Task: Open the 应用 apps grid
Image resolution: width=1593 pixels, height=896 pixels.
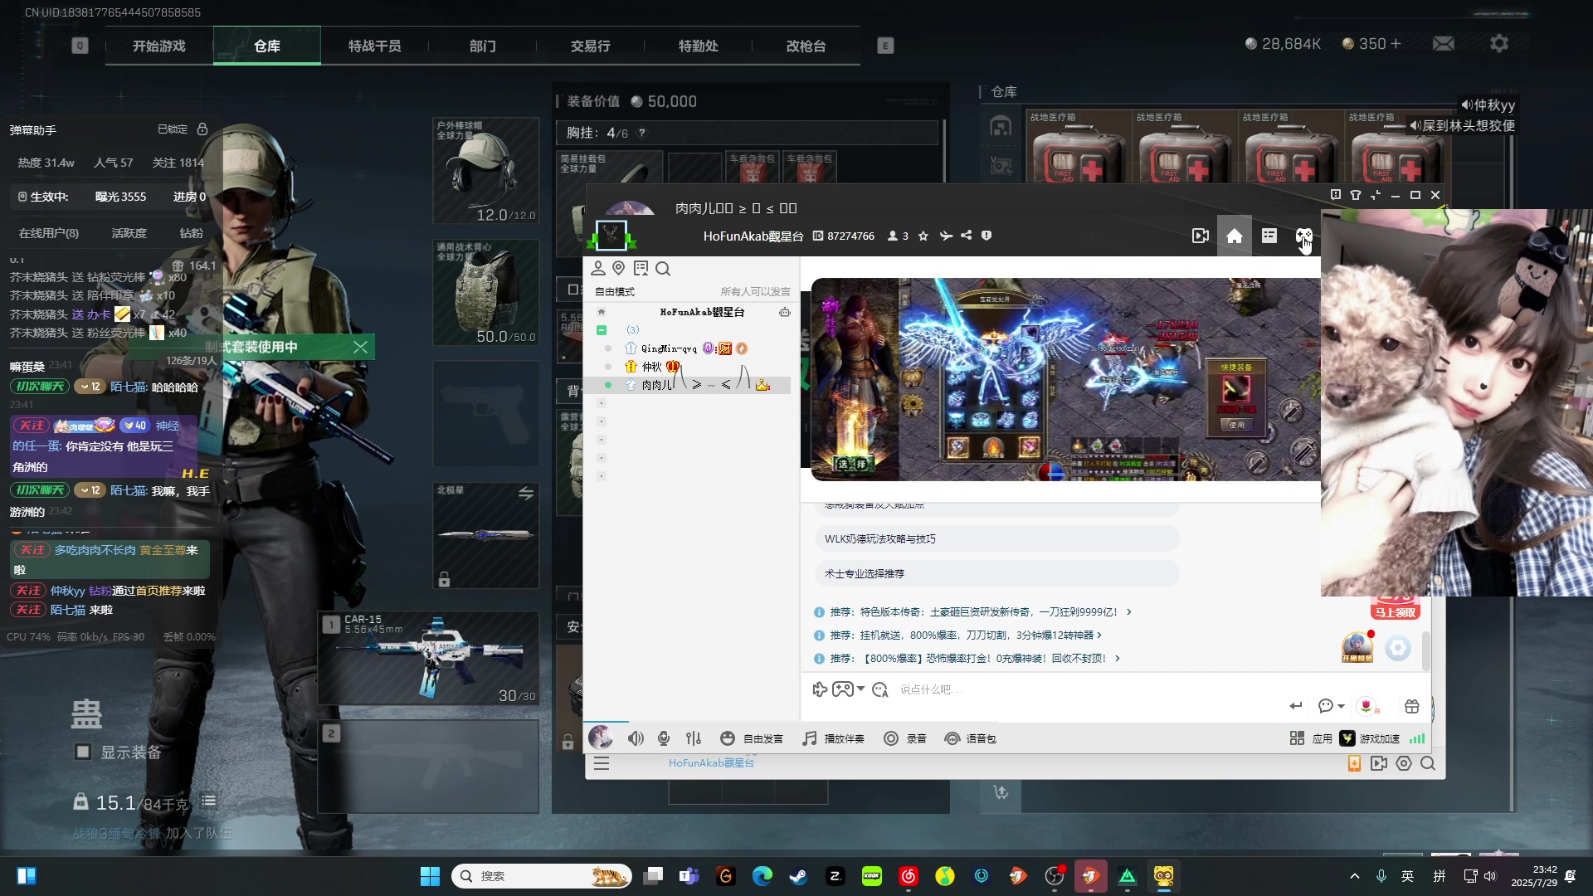Action: pos(1311,738)
